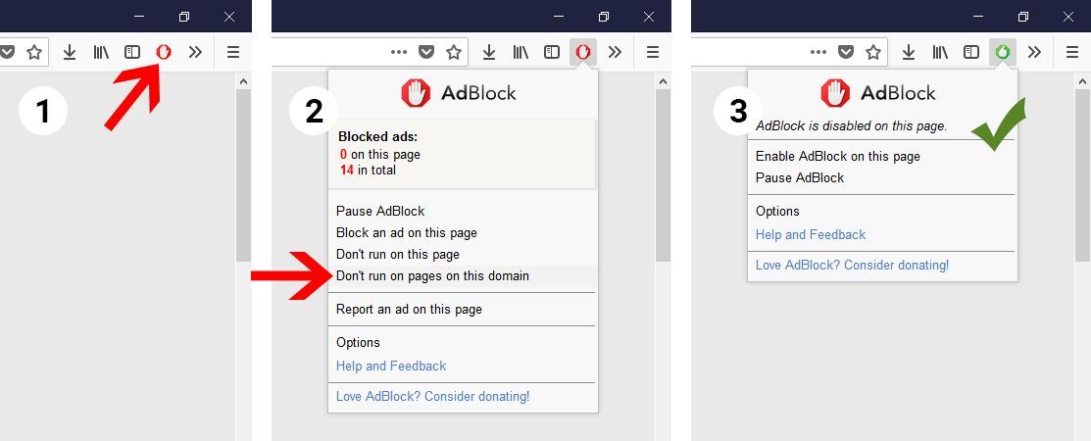Open Help and Feedback in panel 2 popup

[391, 366]
